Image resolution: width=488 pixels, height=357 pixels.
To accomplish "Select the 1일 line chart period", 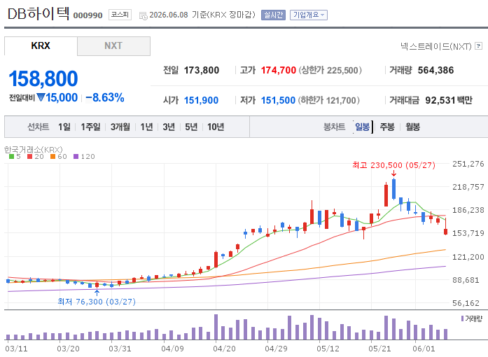I will 64,127.
